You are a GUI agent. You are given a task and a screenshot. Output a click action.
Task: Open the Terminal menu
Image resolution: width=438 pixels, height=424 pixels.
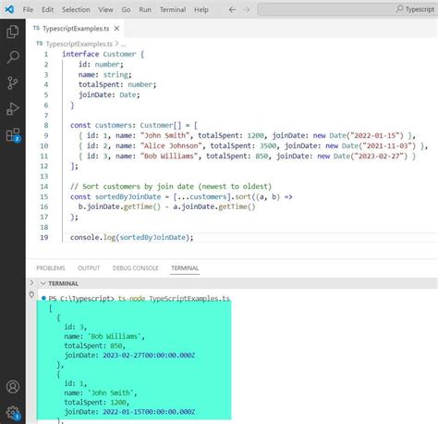click(173, 10)
